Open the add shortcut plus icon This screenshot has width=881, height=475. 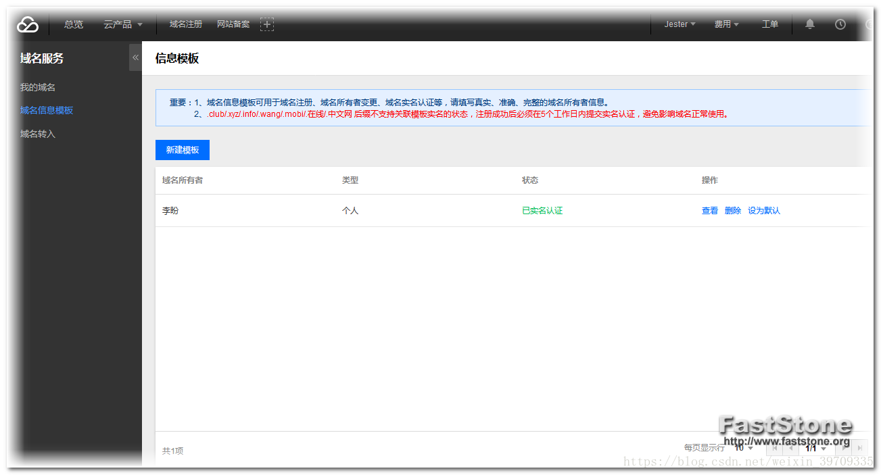click(267, 24)
